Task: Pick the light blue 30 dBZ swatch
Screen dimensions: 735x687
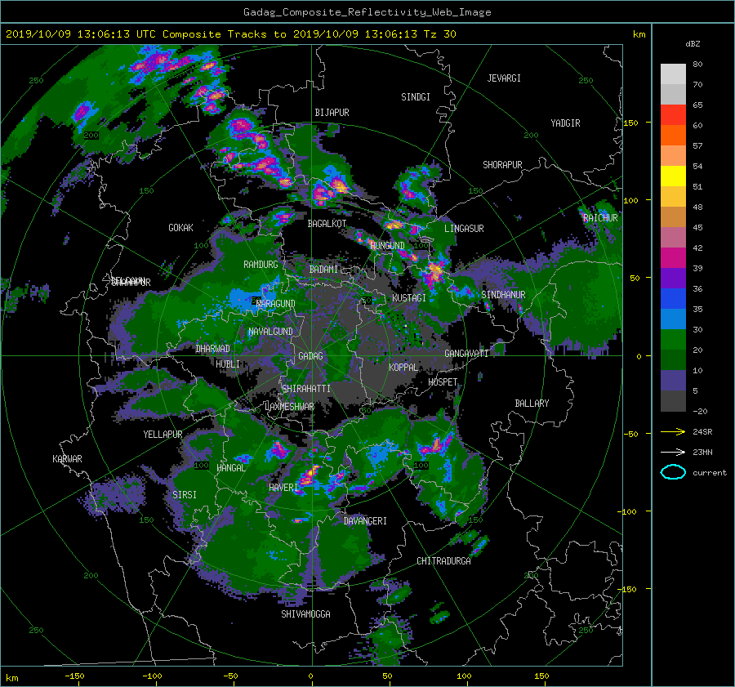Action: (673, 319)
